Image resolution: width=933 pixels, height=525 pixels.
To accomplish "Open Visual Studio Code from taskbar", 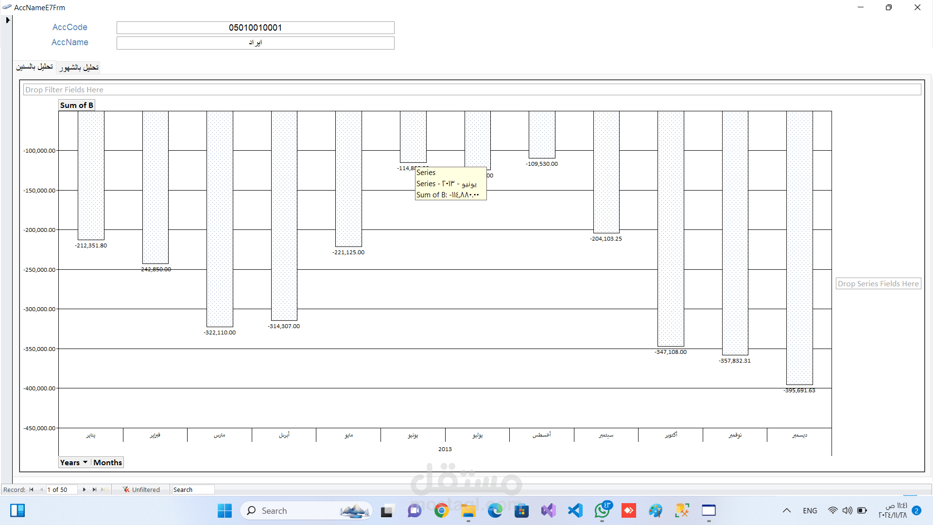I will point(575,510).
